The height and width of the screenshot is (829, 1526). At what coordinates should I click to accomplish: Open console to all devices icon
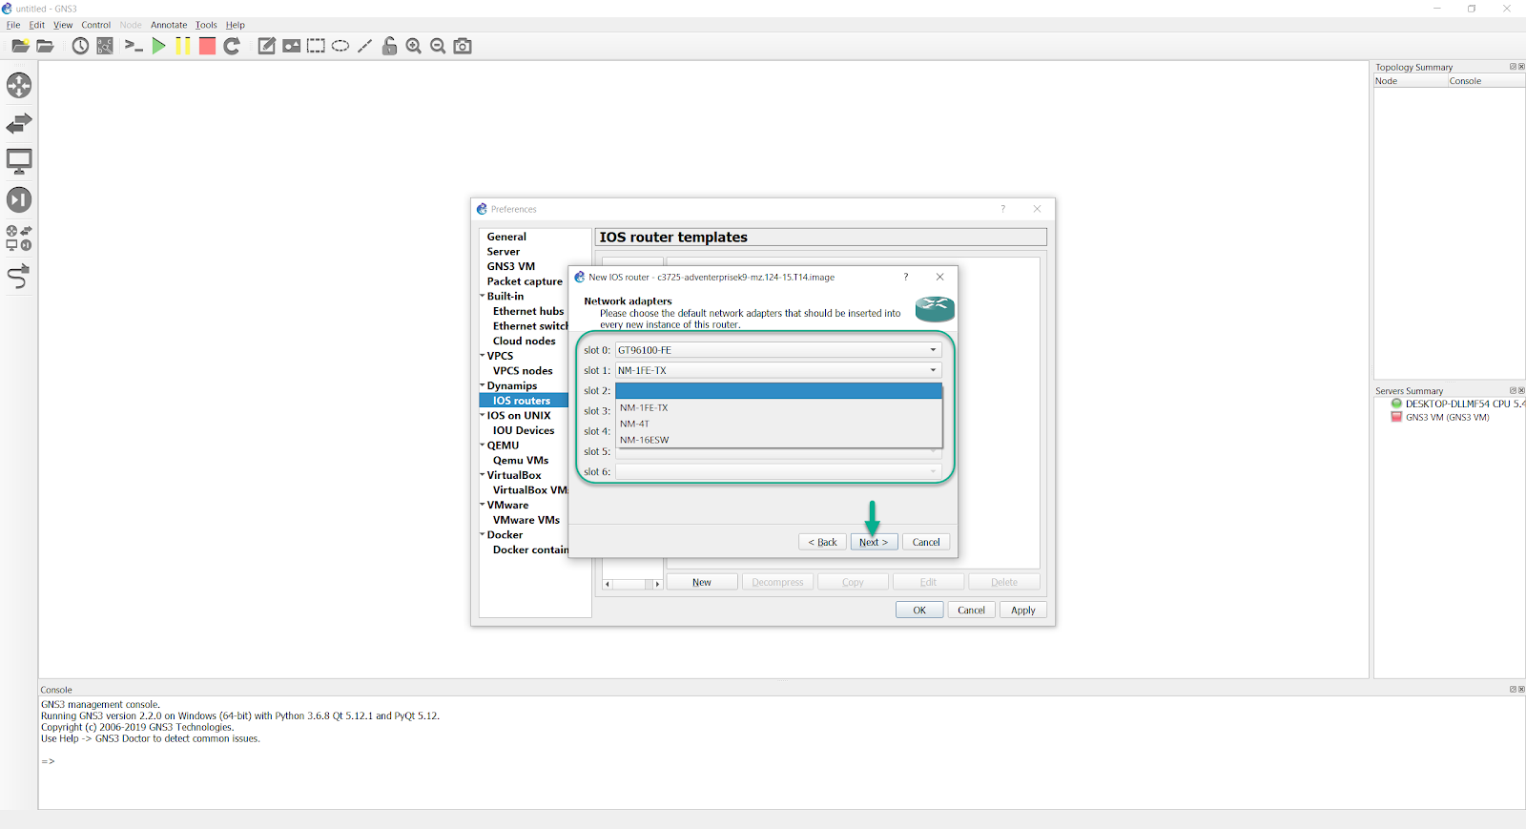pos(134,46)
